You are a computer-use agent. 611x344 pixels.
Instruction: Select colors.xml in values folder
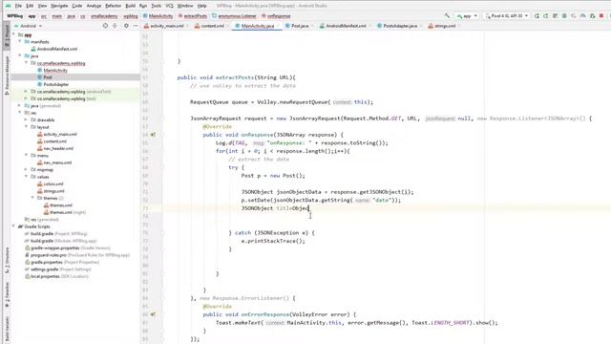point(53,183)
